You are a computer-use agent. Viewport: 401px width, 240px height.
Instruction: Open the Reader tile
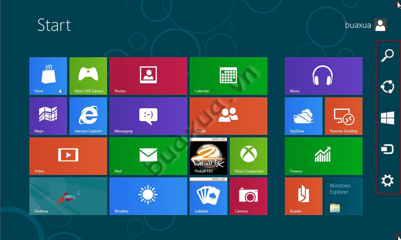304,196
